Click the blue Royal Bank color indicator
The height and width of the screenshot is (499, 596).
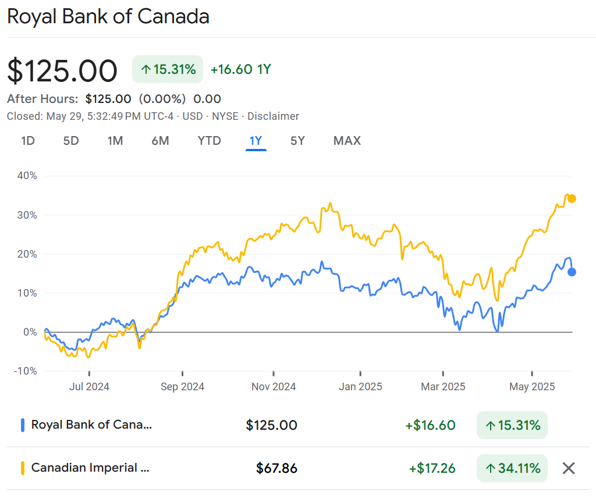(x=22, y=425)
